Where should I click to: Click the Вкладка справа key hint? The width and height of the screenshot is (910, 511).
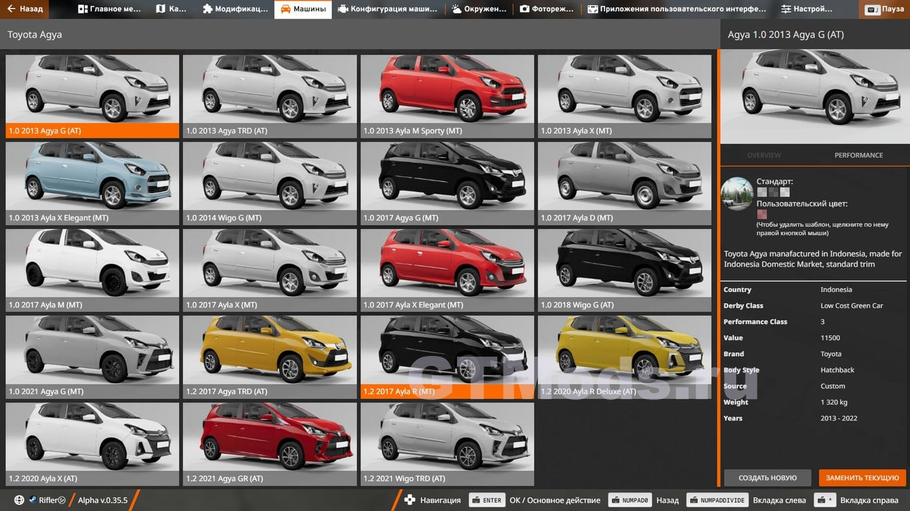(x=825, y=500)
